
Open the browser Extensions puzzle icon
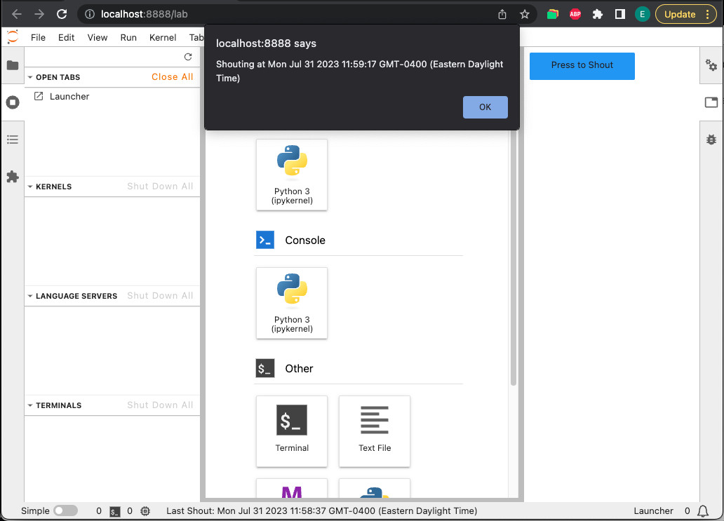click(x=598, y=14)
